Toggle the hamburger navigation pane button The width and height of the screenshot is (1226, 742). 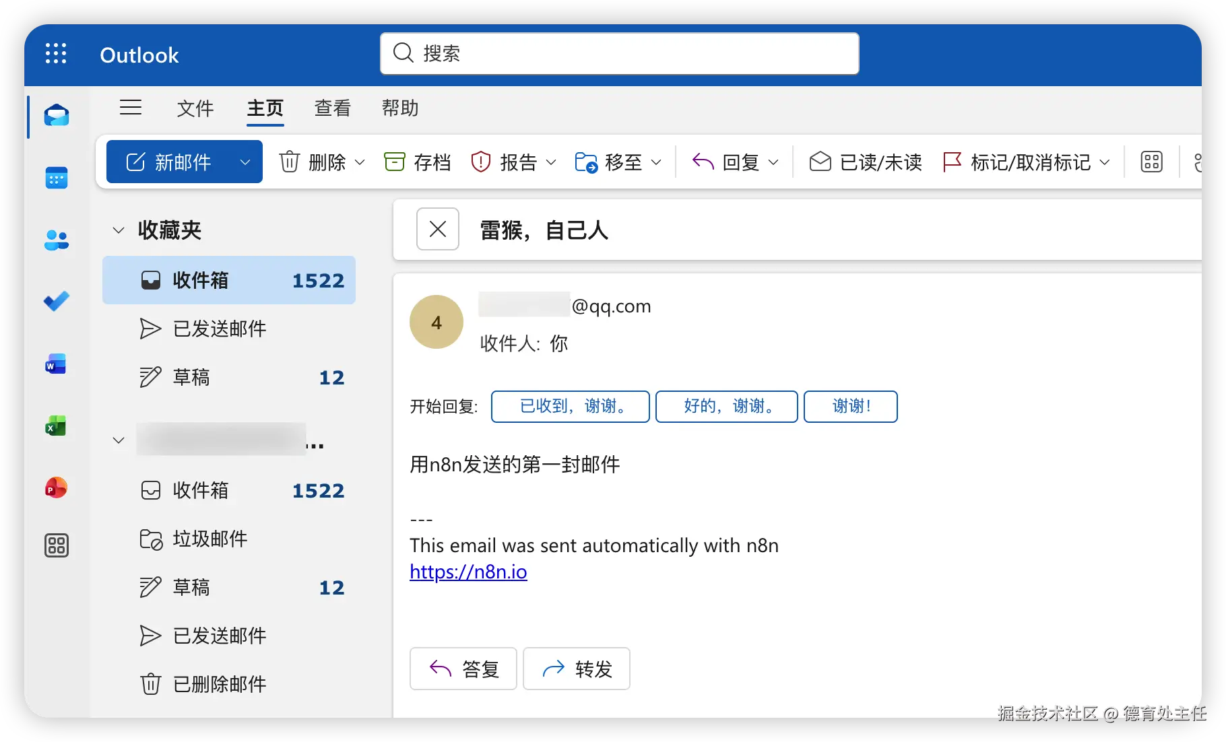131,107
